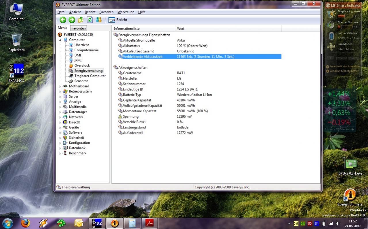Image resolution: width=368 pixels, height=229 pixels.
Task: Open the EXAM 10.2 desktop shortcut
Action: point(17,73)
